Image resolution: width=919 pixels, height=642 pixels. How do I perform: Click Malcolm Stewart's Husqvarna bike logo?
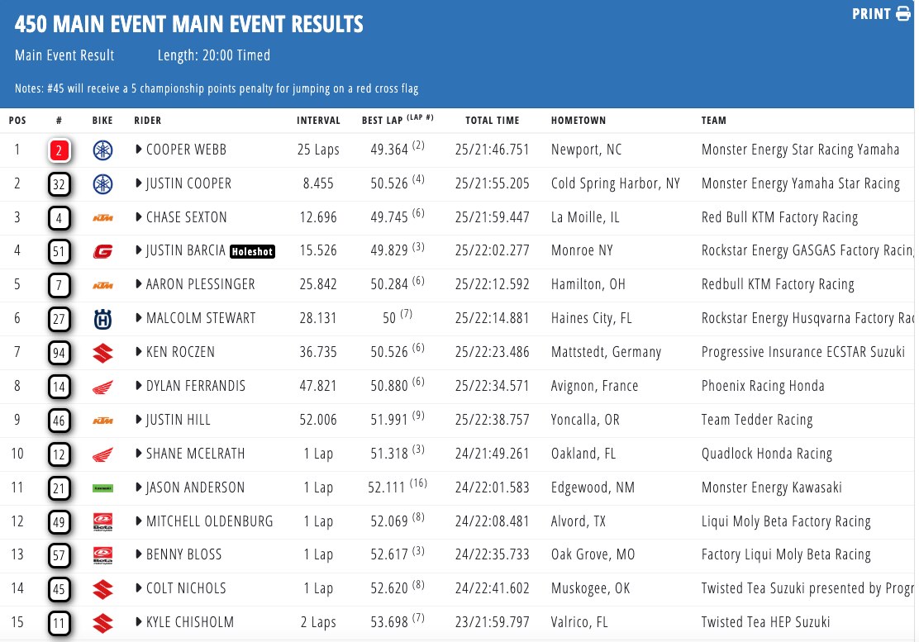tap(102, 319)
